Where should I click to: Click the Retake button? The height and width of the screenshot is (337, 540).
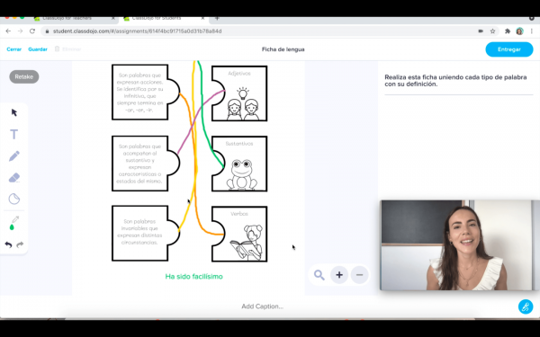[24, 76]
